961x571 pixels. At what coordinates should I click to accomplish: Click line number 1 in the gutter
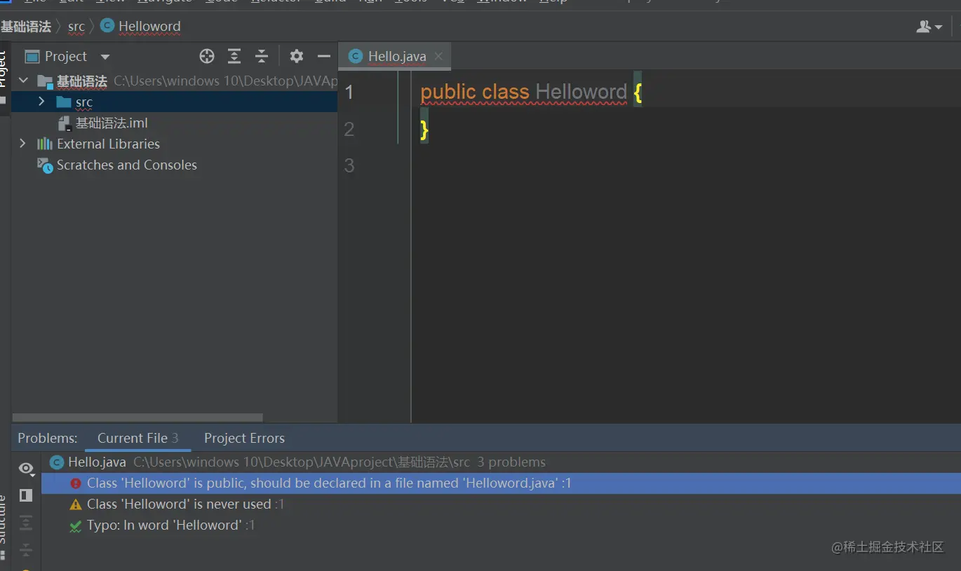(x=349, y=92)
